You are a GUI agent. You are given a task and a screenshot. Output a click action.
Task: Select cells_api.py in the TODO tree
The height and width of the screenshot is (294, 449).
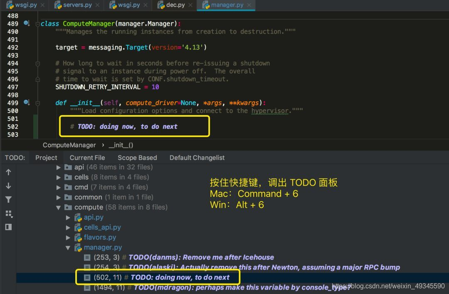click(102, 228)
